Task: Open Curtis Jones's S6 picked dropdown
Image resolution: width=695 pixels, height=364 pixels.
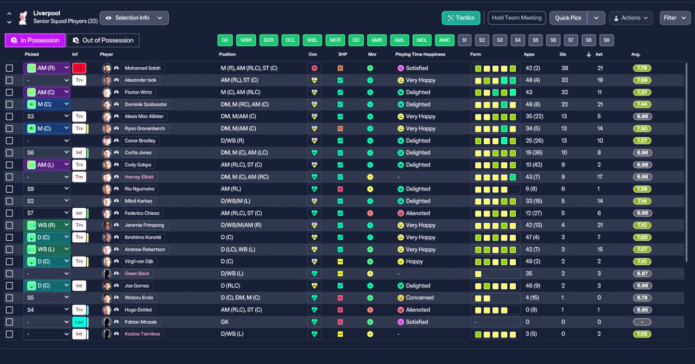Action: [x=47, y=153]
